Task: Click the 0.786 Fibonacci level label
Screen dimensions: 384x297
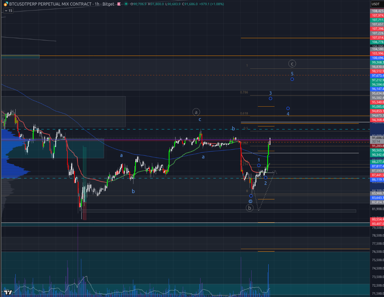Action: click(244, 92)
